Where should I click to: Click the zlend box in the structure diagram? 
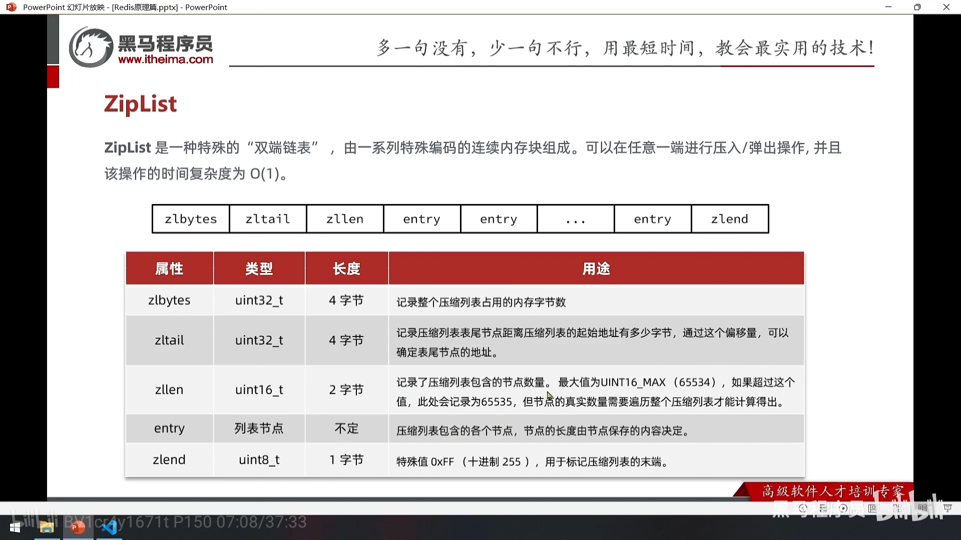[x=729, y=219]
